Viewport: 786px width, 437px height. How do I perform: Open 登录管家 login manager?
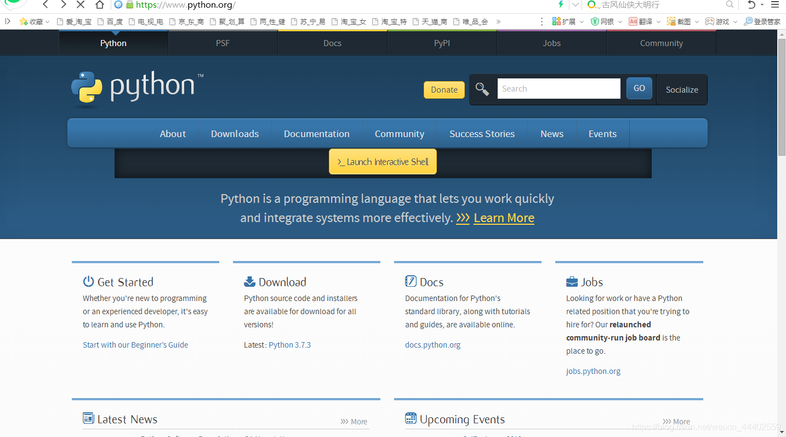pos(762,21)
